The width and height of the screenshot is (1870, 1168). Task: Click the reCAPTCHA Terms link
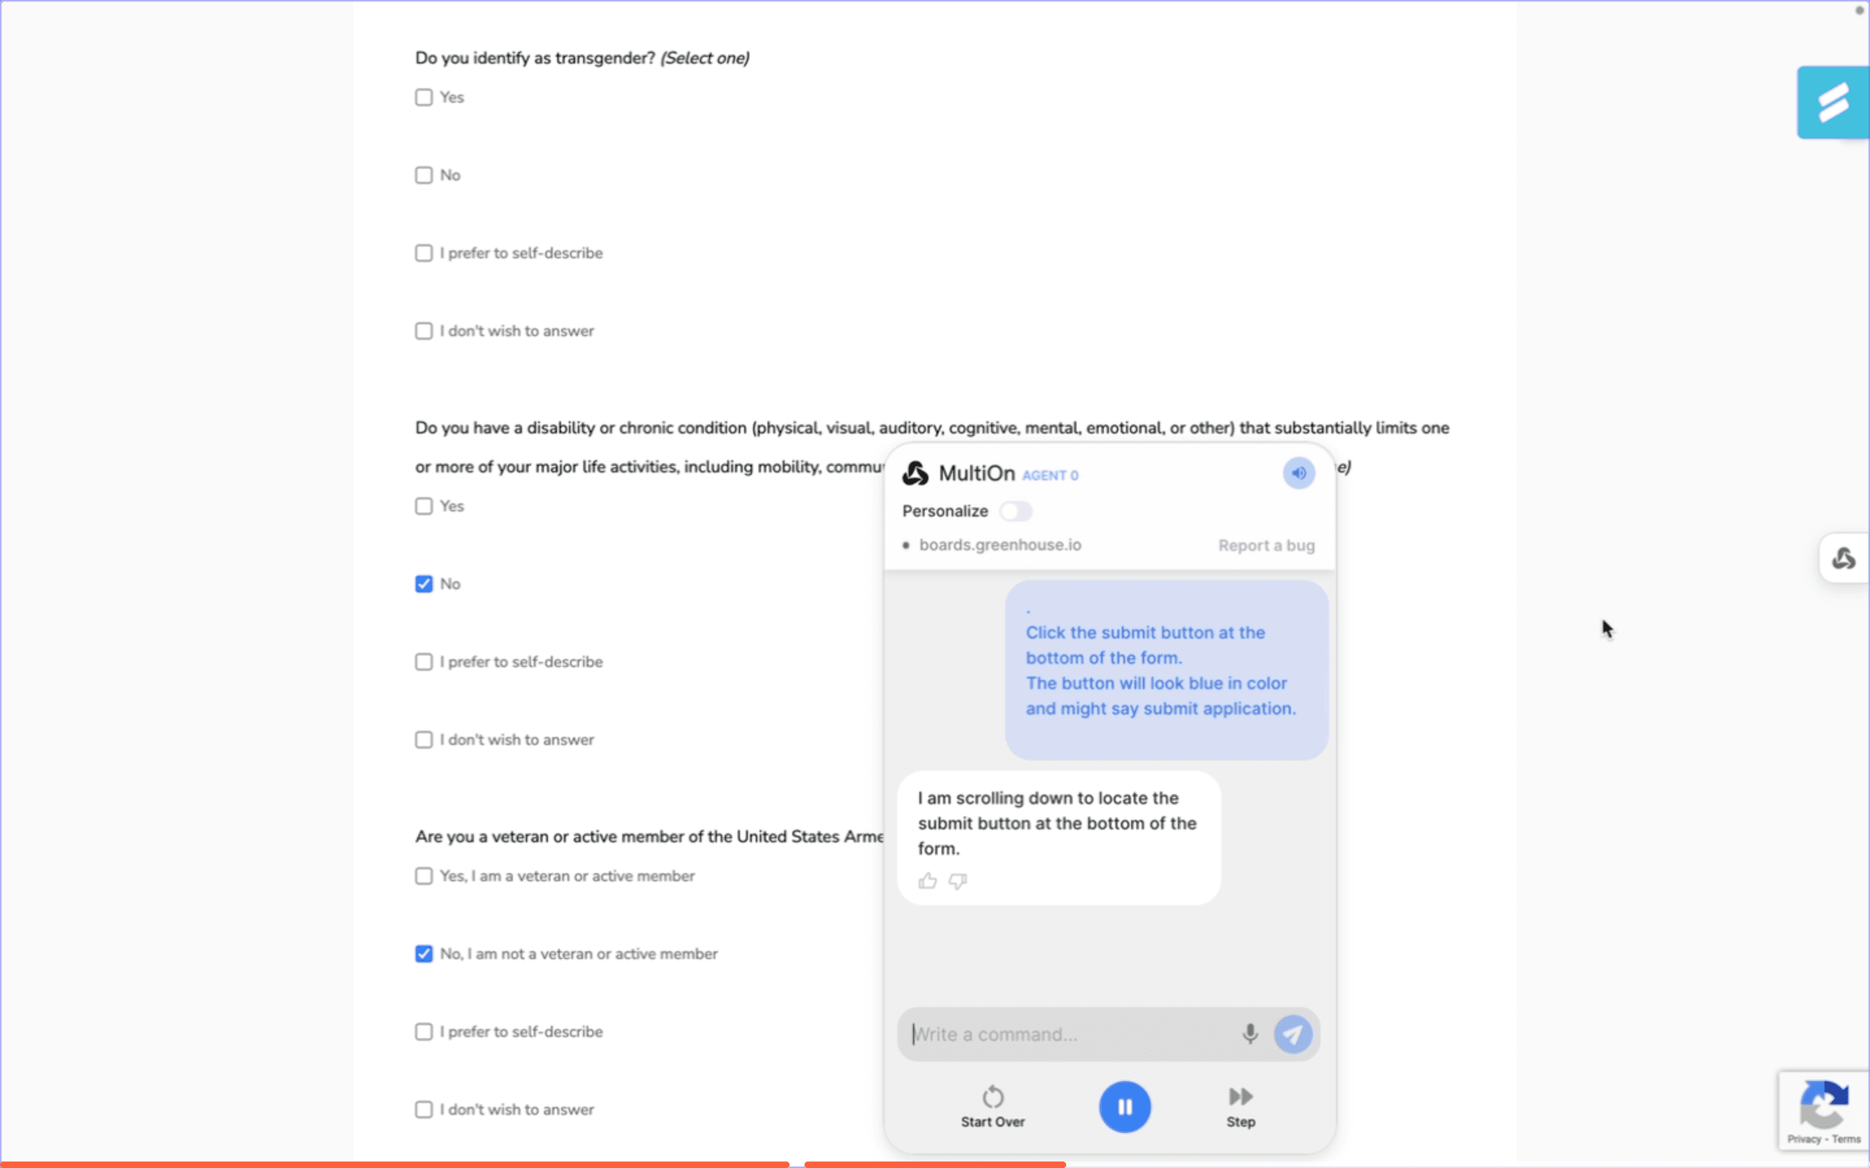1845,1139
